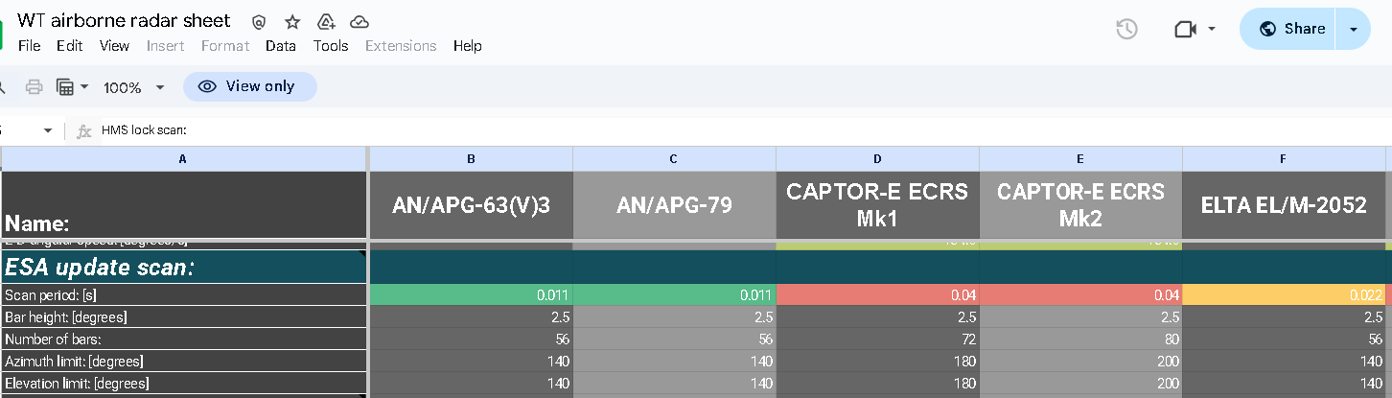This screenshot has width=1392, height=398.
Task: Click the shield security icon beside title
Action: coord(258,22)
